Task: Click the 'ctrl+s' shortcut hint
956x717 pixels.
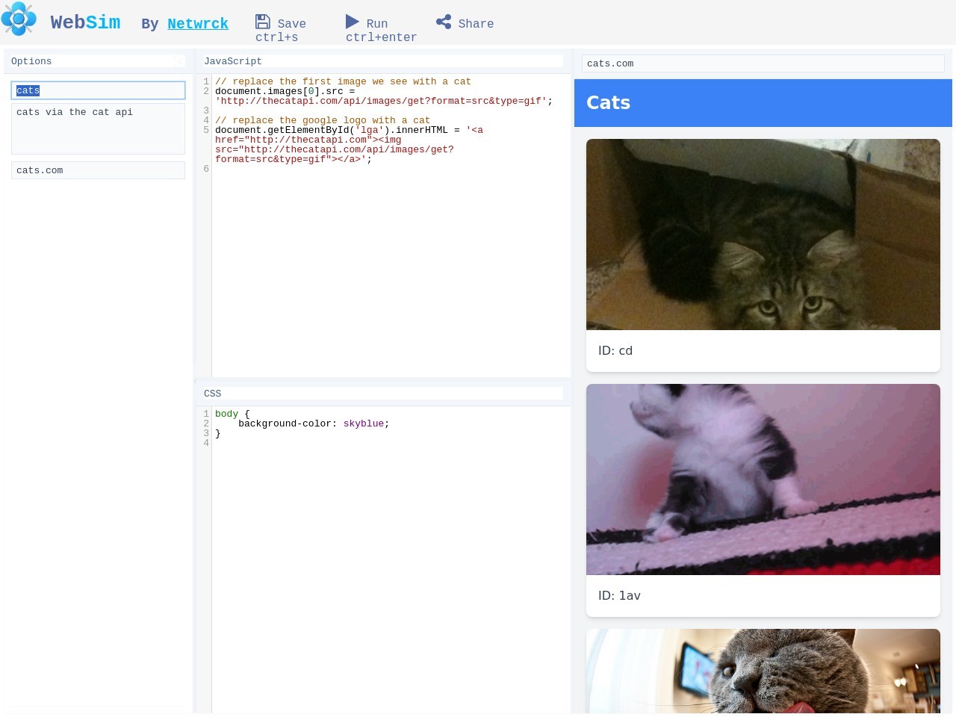Action: (276, 37)
